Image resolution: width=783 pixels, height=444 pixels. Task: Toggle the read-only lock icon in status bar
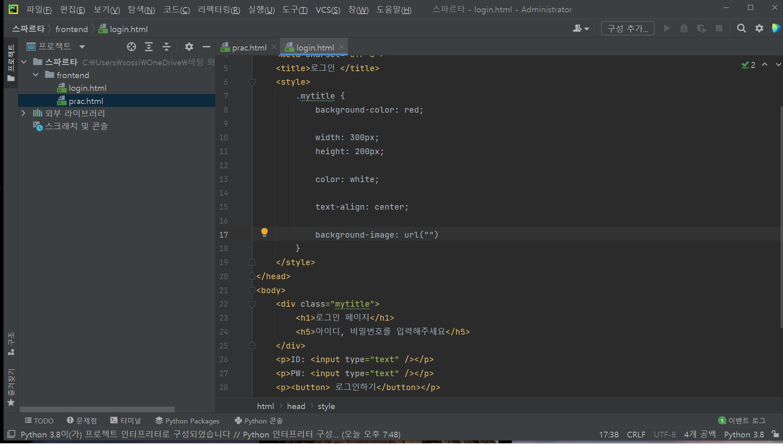[775, 434]
